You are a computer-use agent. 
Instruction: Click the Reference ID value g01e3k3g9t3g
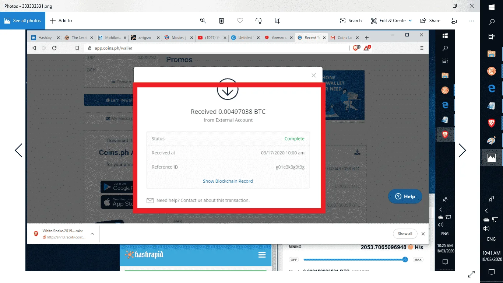point(290,167)
